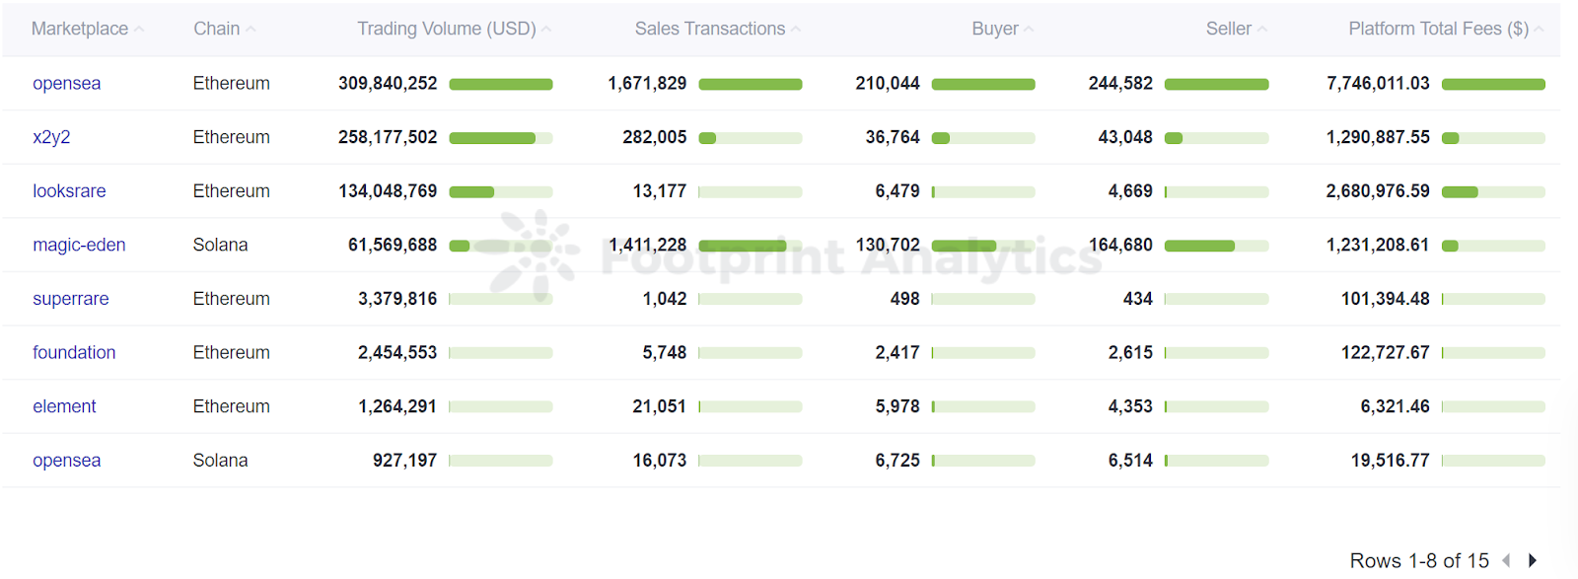This screenshot has width=1578, height=579.
Task: Open the magic-eden marketplace link
Action: 79,245
